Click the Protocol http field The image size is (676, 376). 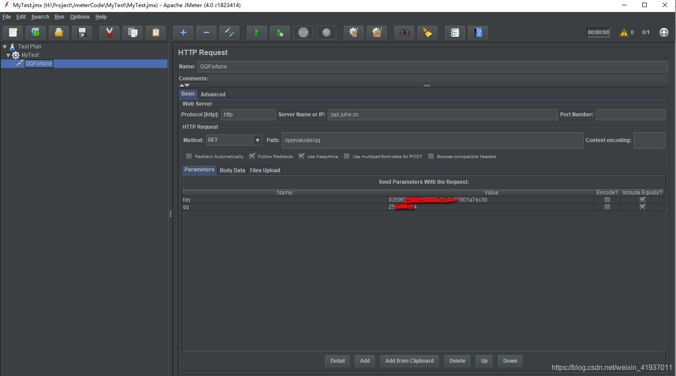(248, 115)
